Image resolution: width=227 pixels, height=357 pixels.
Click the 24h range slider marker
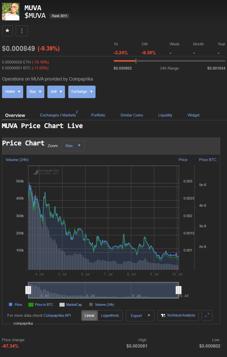[136, 61]
